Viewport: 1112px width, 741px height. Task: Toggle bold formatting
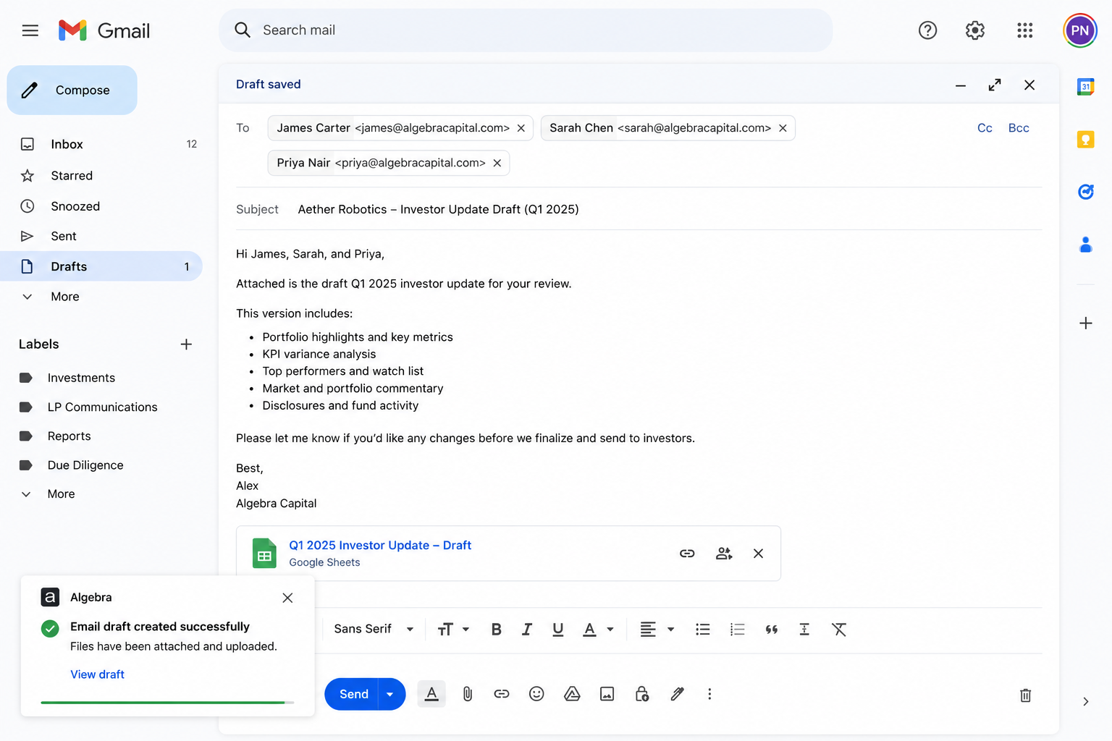[496, 630]
